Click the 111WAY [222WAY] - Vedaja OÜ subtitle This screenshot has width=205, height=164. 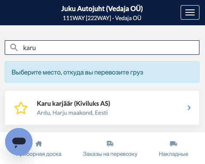click(102, 18)
